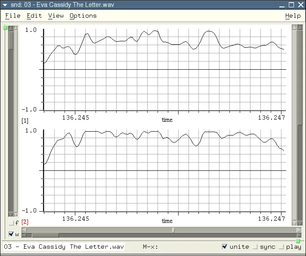Toggle the 'f' FFT graph checkbox
The width and height of the screenshot is (306, 256).
11,223
